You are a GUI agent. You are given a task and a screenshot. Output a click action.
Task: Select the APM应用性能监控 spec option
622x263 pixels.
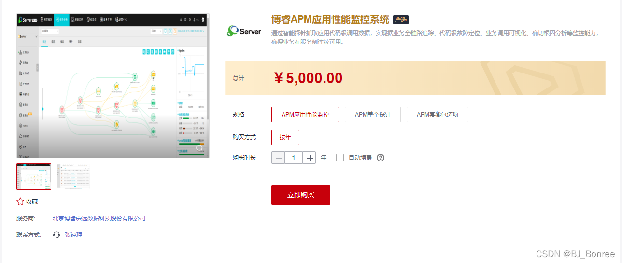pyautogui.click(x=305, y=115)
